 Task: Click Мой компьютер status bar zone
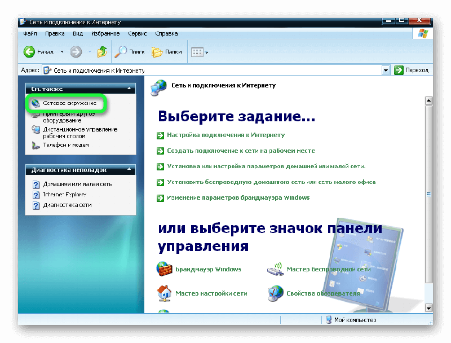(351, 320)
